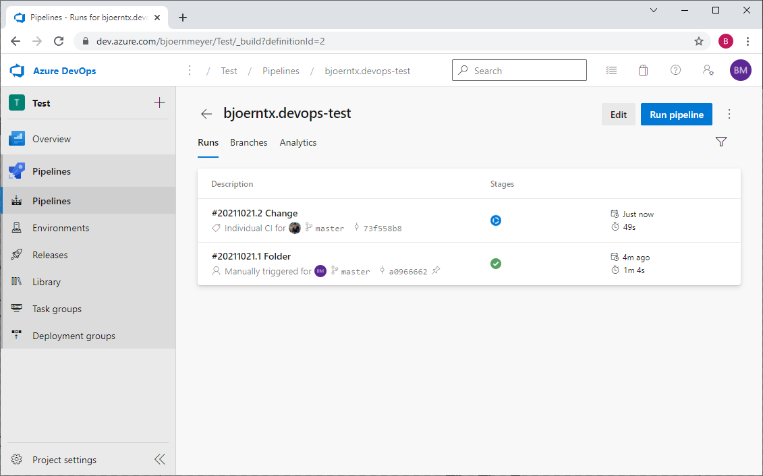Collapse the sidebar with double chevron
763x476 pixels.
[160, 459]
